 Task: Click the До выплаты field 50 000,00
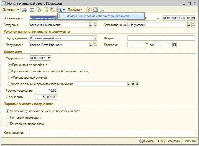click(46, 97)
